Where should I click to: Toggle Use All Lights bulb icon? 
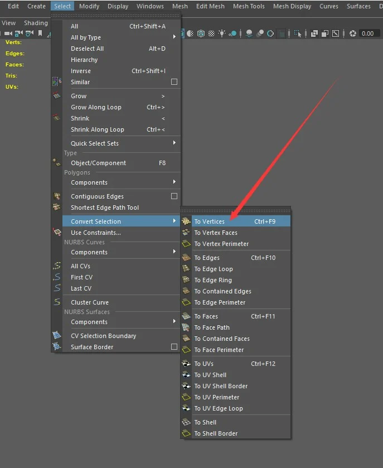(222, 33)
